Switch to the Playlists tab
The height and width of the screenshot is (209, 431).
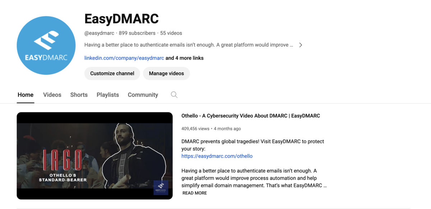pyautogui.click(x=107, y=94)
